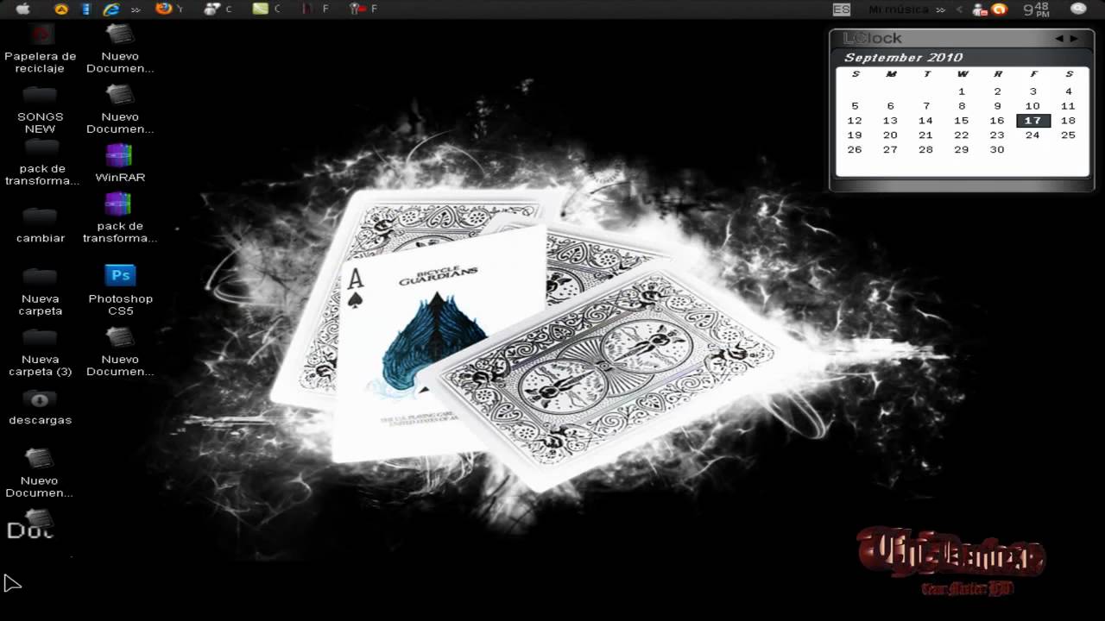The image size is (1105, 621).
Task: Select date 26 in the calendar
Action: point(855,150)
